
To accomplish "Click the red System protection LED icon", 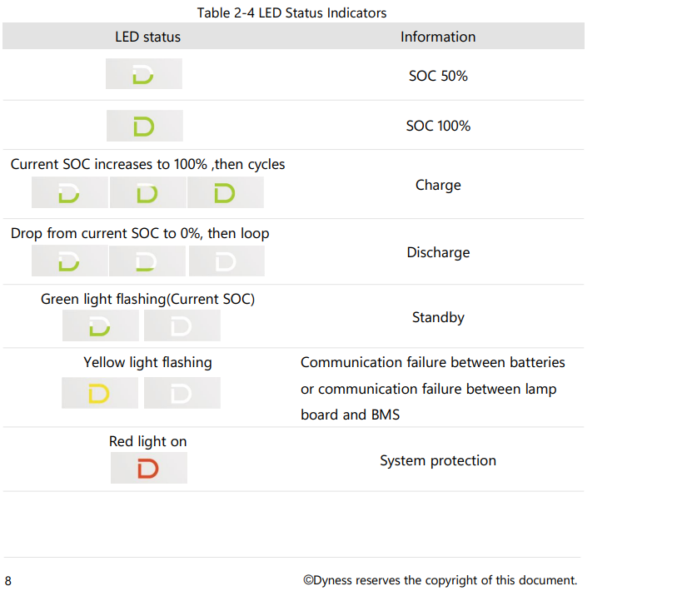I will pos(148,469).
